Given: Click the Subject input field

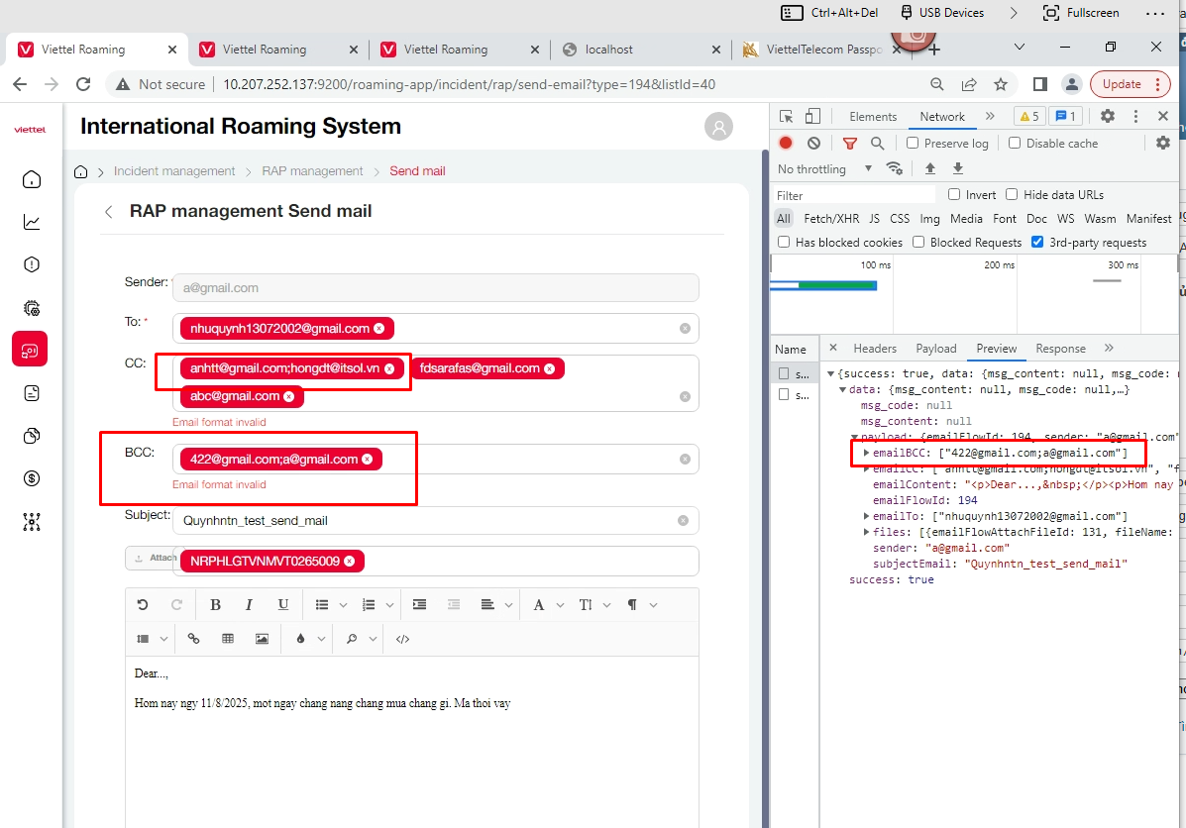Looking at the screenshot, I should (426, 521).
